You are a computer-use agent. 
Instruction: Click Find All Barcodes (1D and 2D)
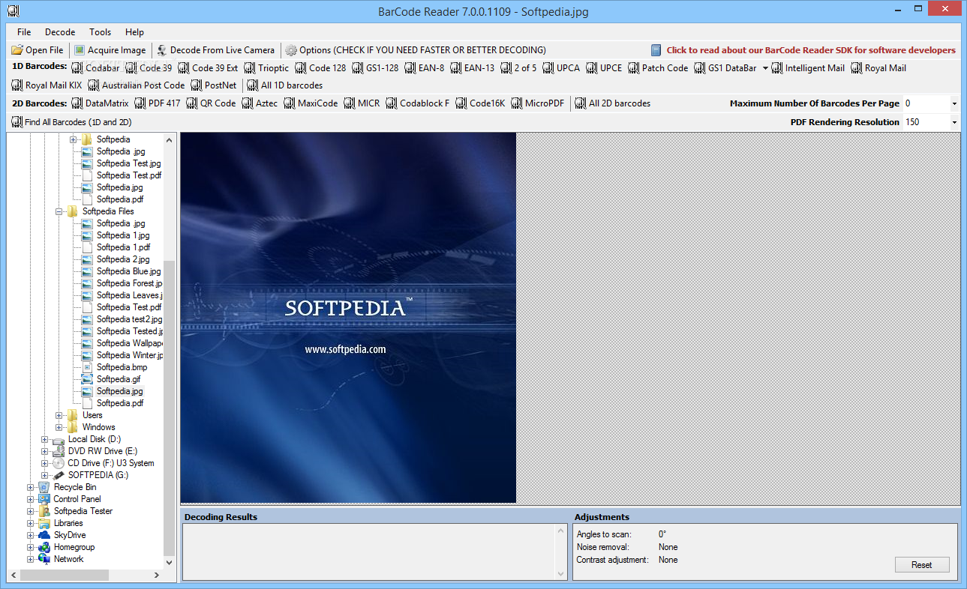(x=71, y=121)
